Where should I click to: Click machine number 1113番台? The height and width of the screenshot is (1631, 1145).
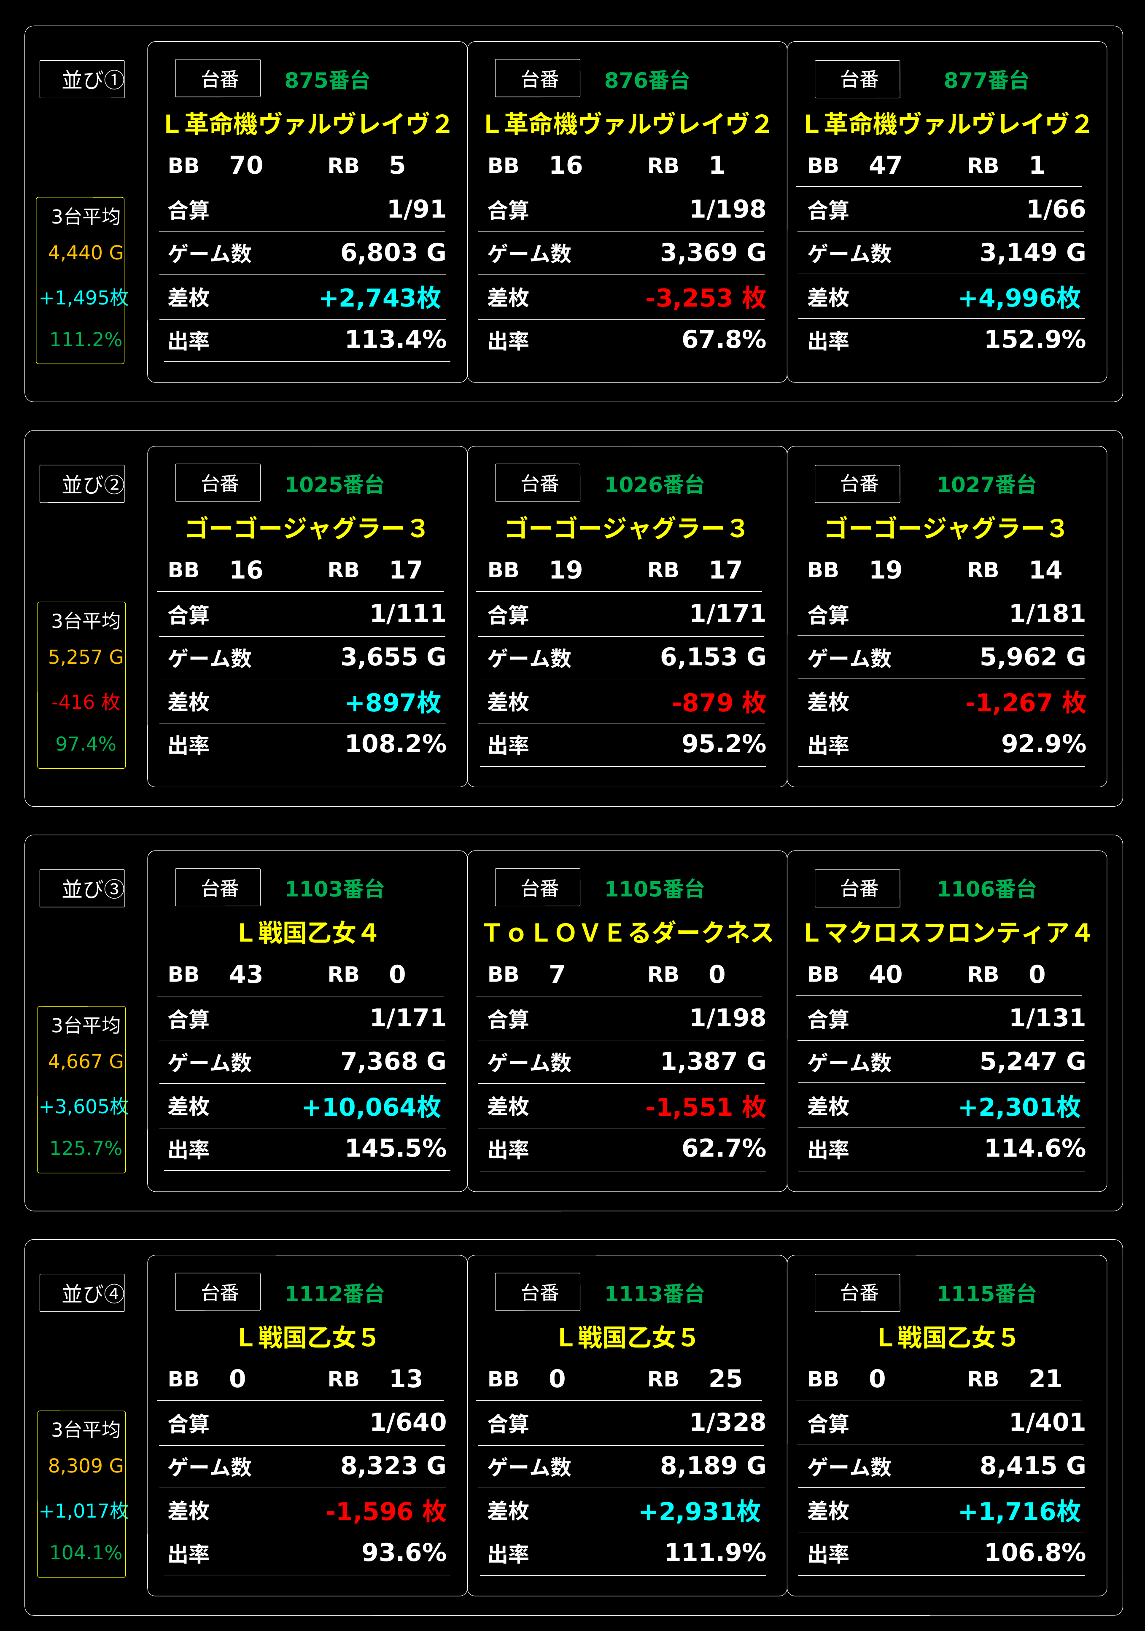coord(654,1294)
